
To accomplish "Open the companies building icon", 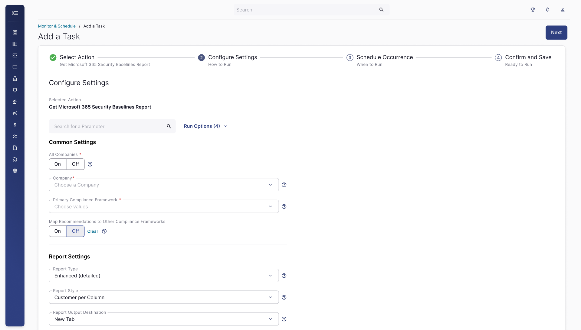I will click(15, 44).
